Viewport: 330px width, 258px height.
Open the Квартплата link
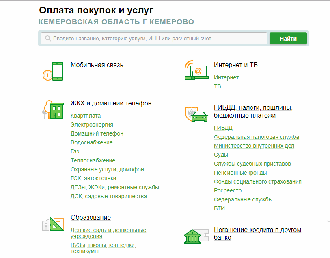[x=86, y=116]
